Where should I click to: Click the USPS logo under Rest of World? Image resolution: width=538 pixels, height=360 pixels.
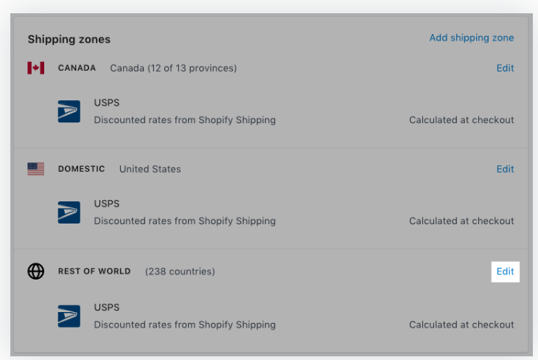pyautogui.click(x=69, y=316)
